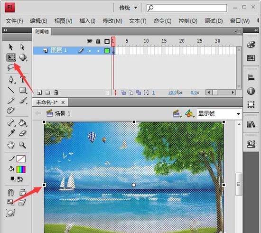Screen dimensions: 261x233
Task: Select the Eraser tool
Action: [23, 133]
